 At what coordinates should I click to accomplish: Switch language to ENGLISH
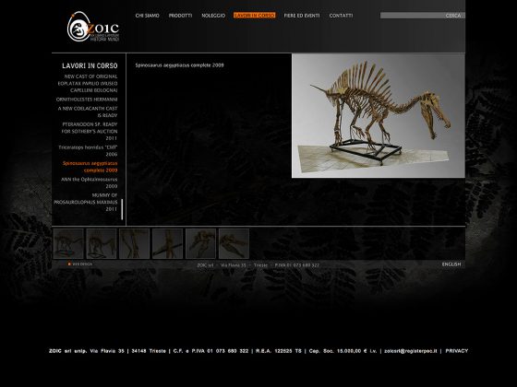point(451,264)
